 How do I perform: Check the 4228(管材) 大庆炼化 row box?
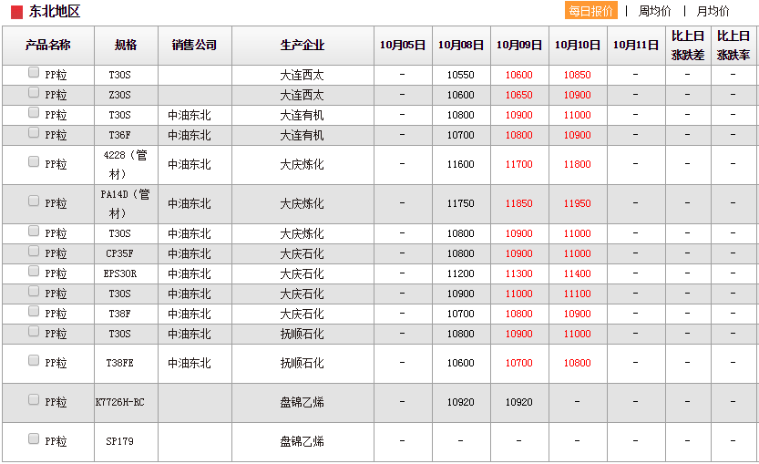(x=34, y=161)
